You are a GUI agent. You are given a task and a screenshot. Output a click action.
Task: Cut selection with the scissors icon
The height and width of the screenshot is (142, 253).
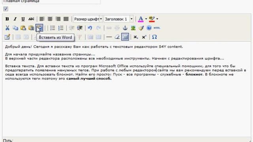click(x=7, y=28)
